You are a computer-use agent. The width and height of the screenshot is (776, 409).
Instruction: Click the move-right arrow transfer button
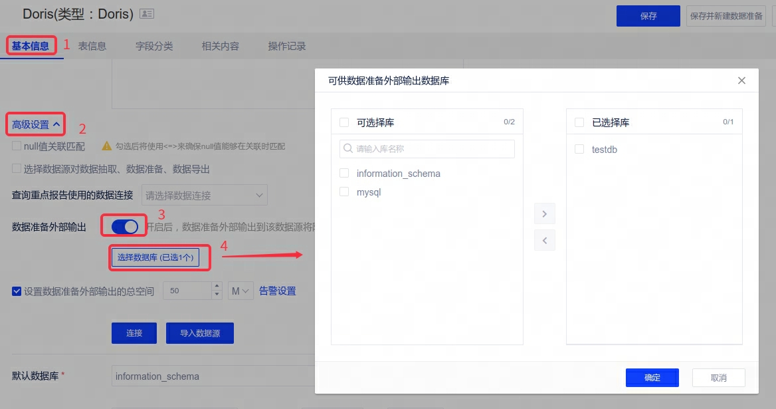point(544,214)
